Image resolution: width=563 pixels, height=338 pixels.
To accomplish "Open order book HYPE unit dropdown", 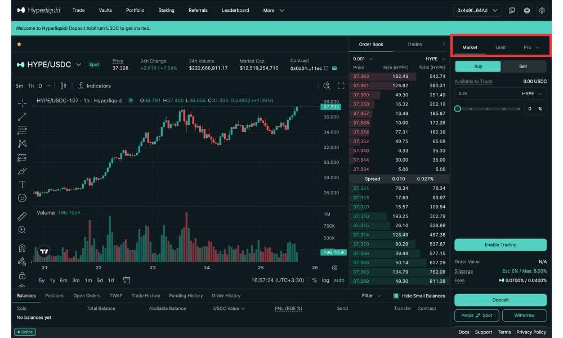I will 435,59.
